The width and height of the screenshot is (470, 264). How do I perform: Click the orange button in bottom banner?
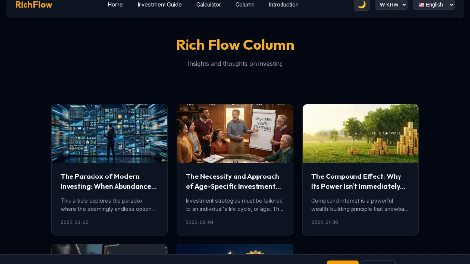pos(343,262)
